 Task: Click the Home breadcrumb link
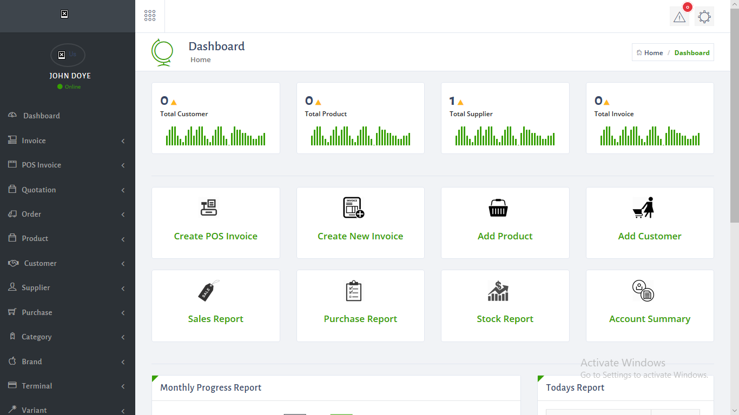653,52
